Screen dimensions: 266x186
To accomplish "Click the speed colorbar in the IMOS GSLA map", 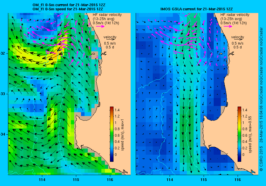I will [239, 134].
